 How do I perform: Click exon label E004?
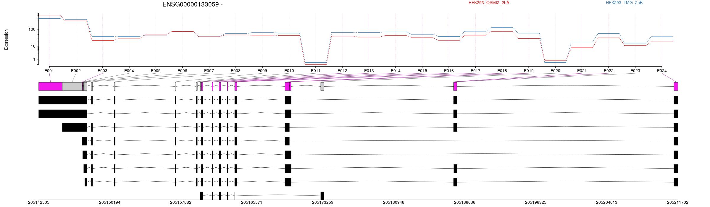[129, 71]
